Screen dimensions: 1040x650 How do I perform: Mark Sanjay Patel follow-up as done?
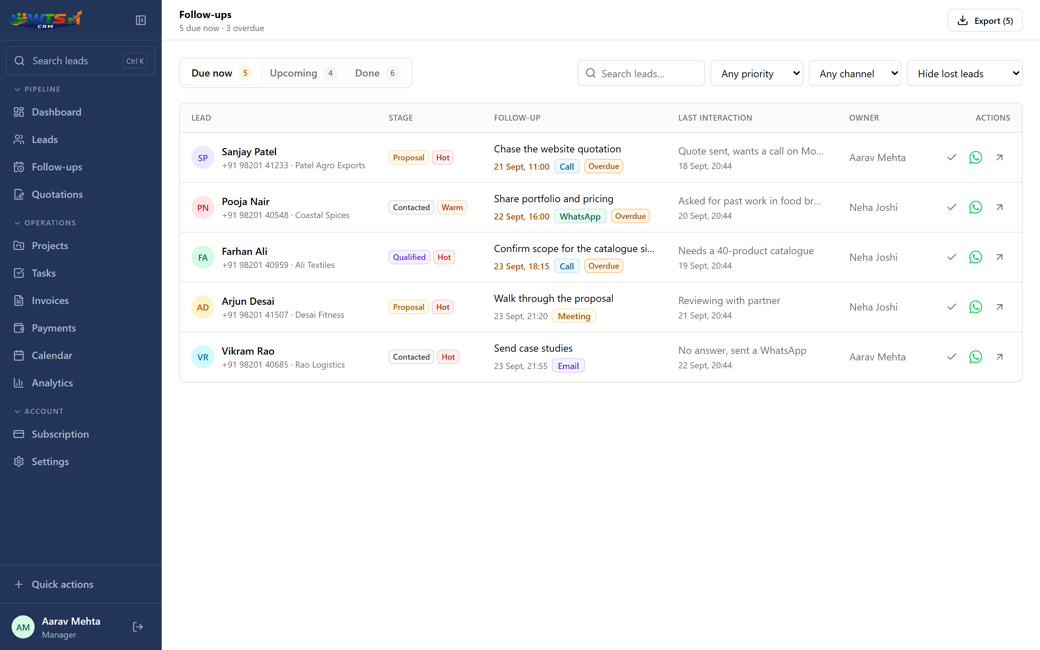click(x=952, y=157)
